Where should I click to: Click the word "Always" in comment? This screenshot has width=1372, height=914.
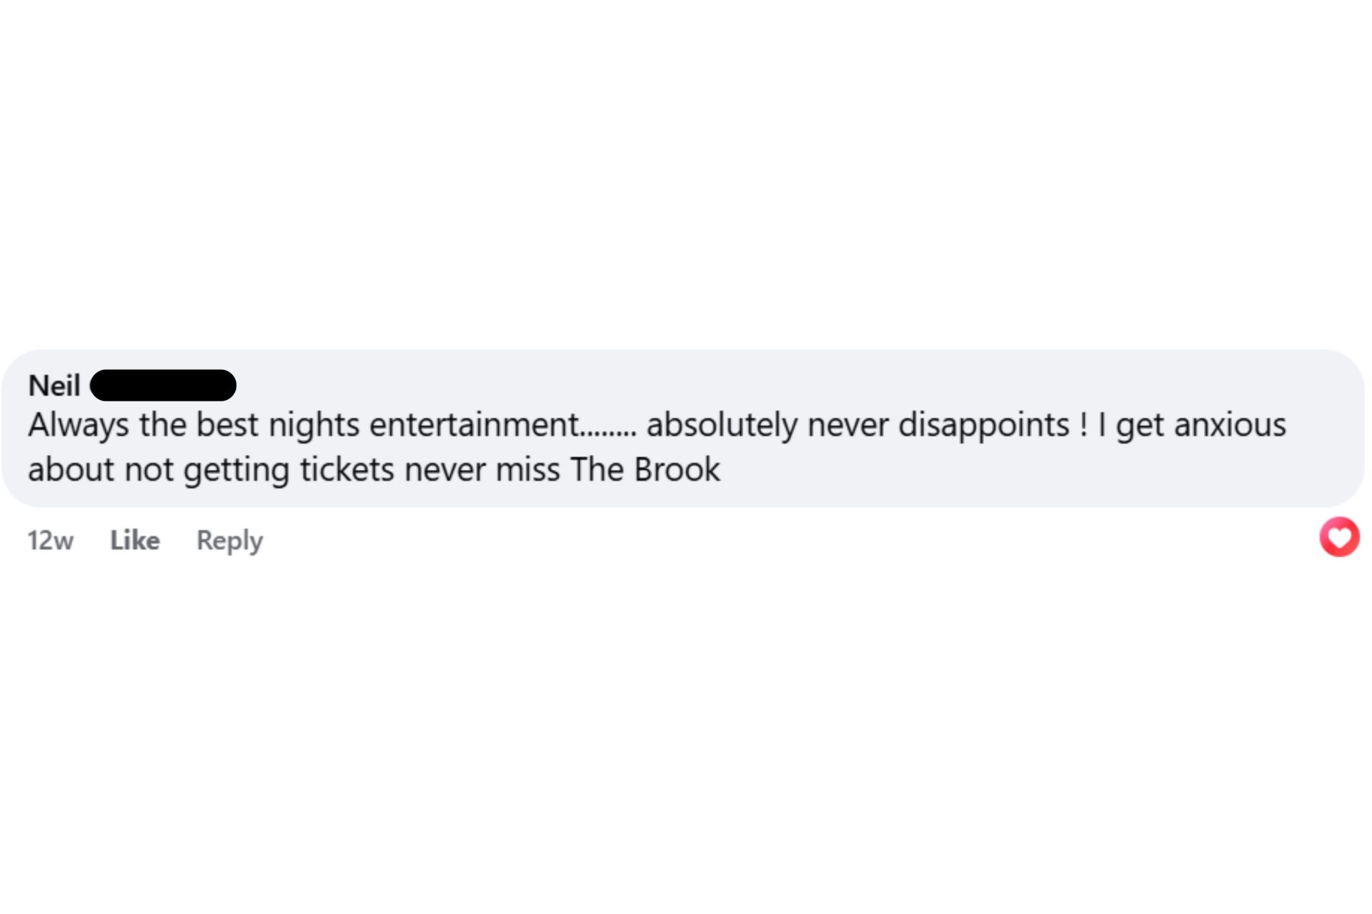point(79,426)
